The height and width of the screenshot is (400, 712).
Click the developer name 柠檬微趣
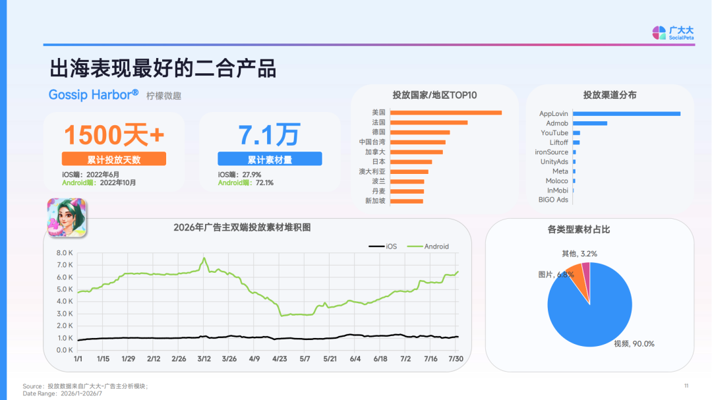click(x=164, y=96)
